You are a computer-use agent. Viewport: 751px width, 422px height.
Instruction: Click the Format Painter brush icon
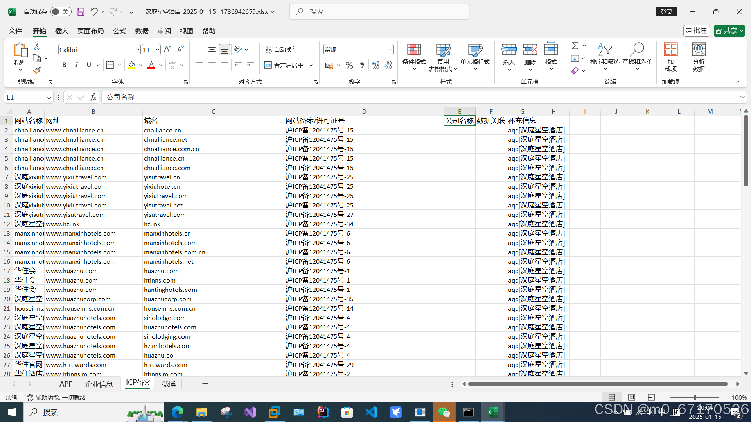pos(37,71)
